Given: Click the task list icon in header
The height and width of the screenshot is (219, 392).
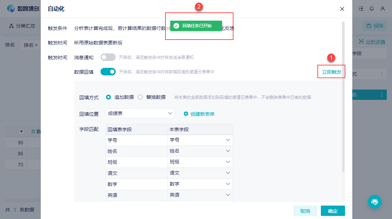Looking at the screenshot, I should (361, 9).
